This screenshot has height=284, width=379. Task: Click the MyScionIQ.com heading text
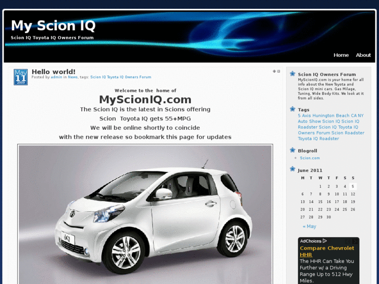pyautogui.click(x=145, y=100)
